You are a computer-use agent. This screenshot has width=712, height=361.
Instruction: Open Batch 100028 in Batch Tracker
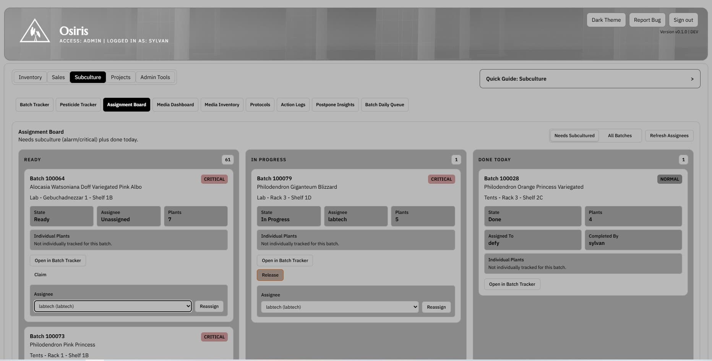click(x=512, y=284)
